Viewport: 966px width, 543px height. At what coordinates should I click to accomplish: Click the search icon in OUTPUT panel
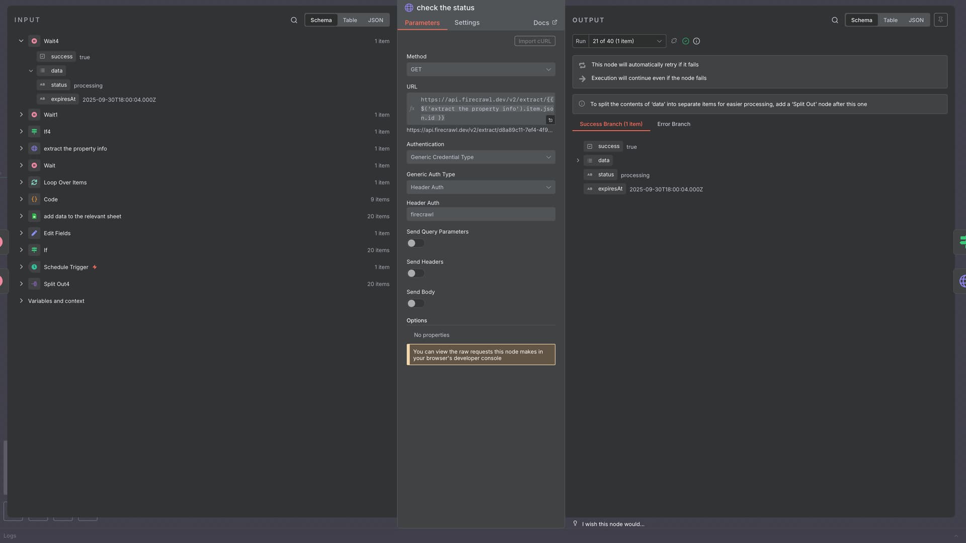coord(835,20)
